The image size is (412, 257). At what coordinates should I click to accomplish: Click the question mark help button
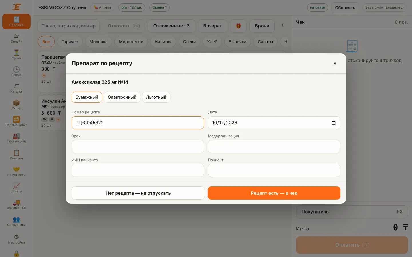[282, 26]
